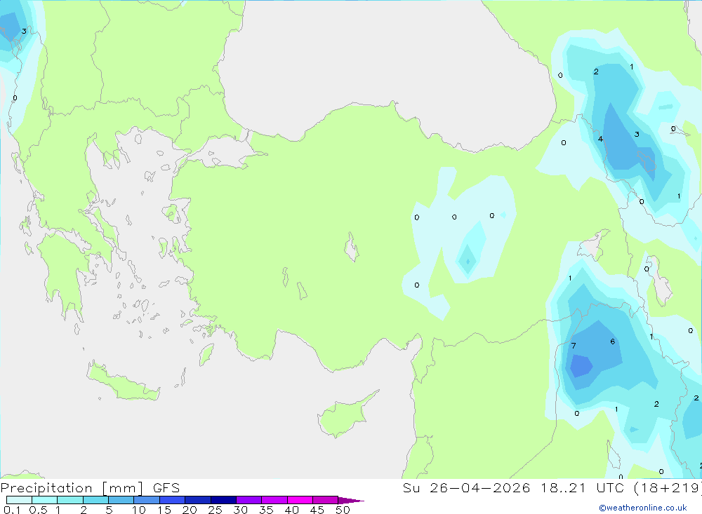The height and width of the screenshot is (514, 702).
Task: Click legend label "40"
Action: 291,510
